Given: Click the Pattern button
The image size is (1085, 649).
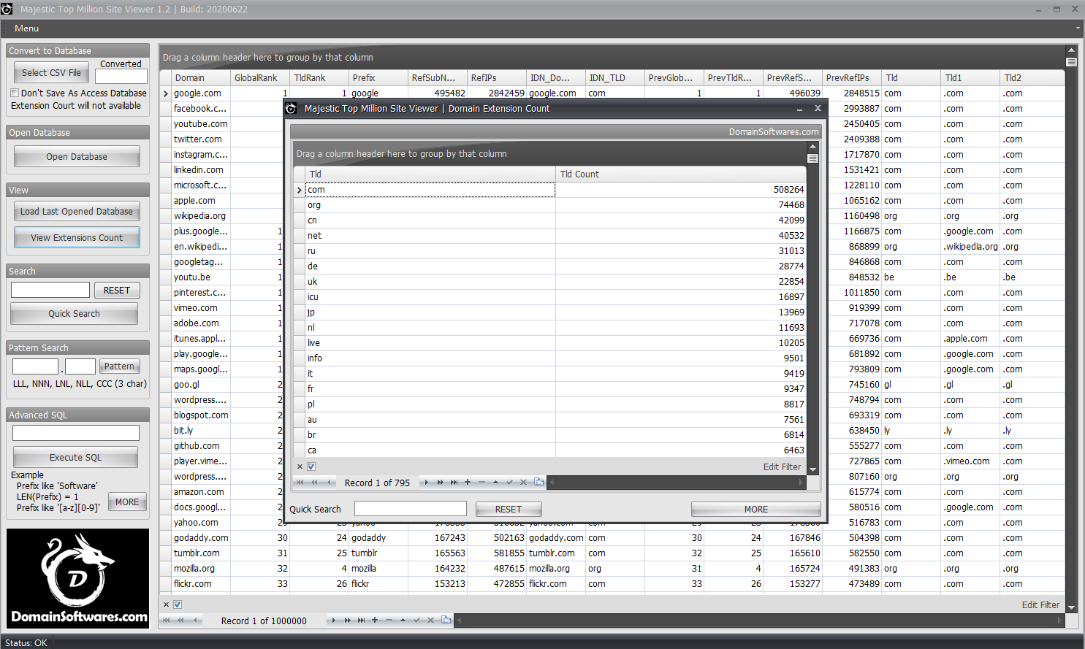Looking at the screenshot, I should pos(119,366).
